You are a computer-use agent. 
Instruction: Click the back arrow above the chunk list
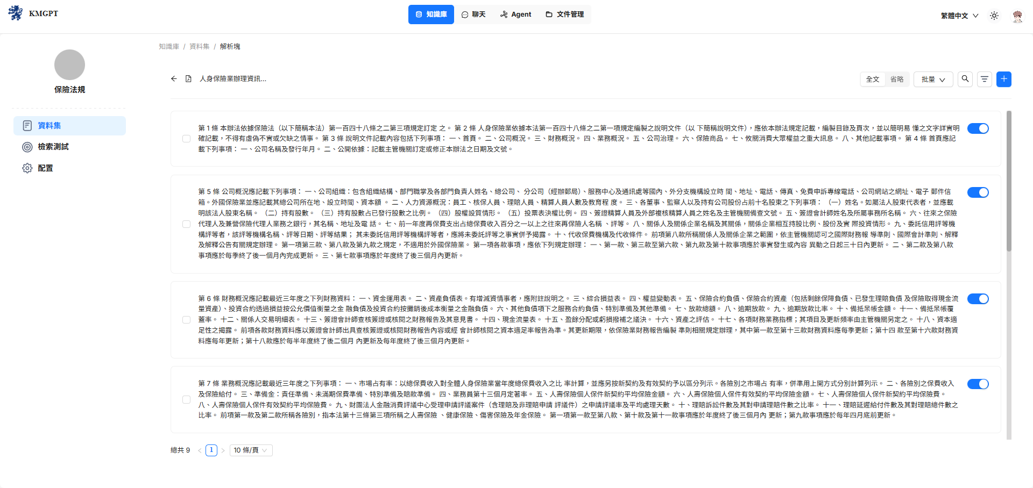coord(173,78)
